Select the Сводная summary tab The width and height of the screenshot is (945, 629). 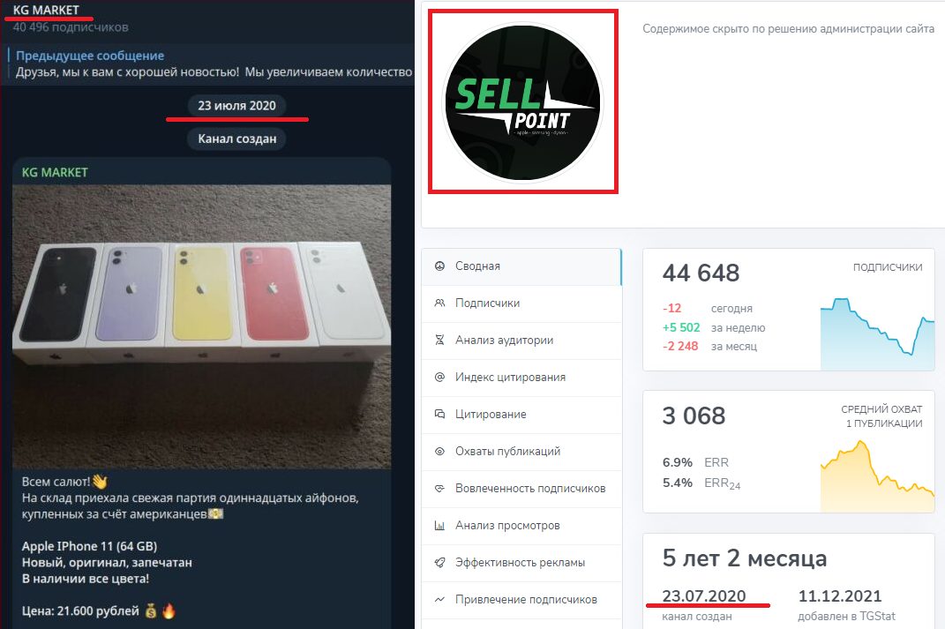pos(521,266)
